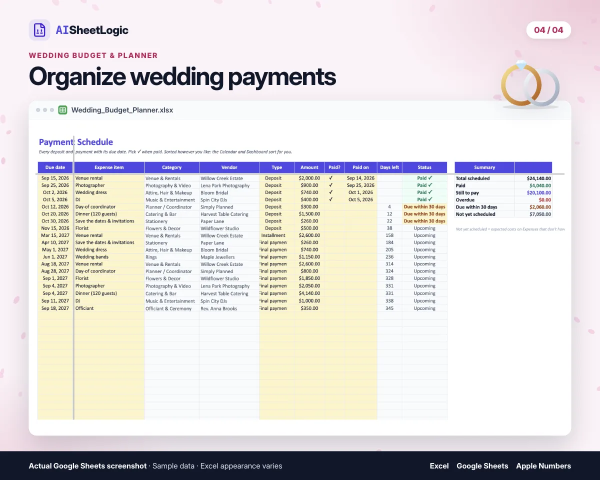Select the Type column header

(277, 167)
